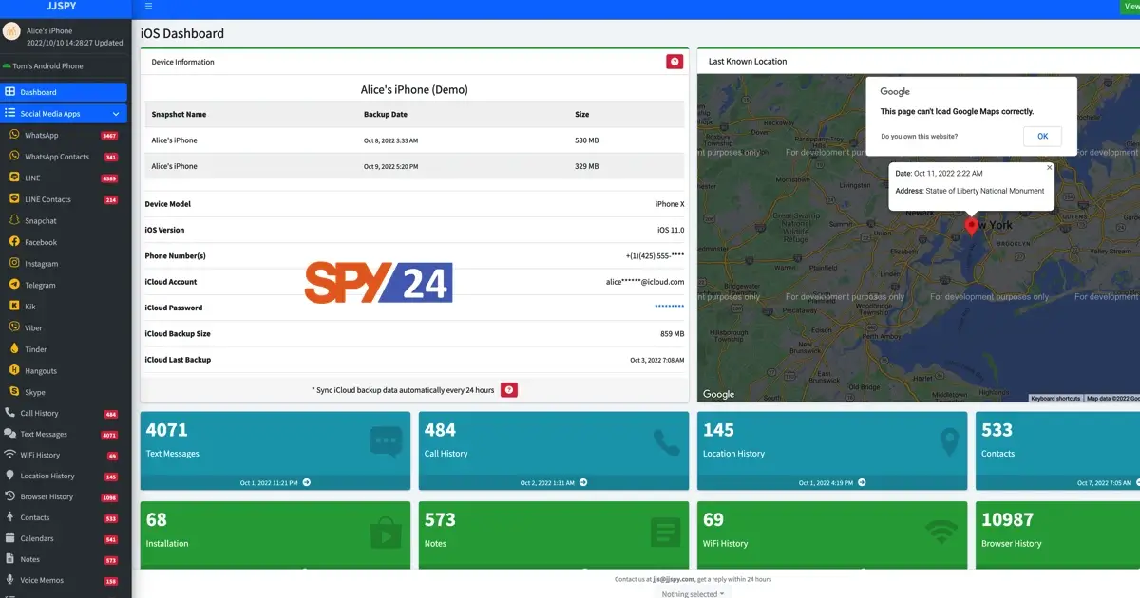Click the 530 MB size cell
Viewport: 1140px width, 598px height.
coord(587,140)
